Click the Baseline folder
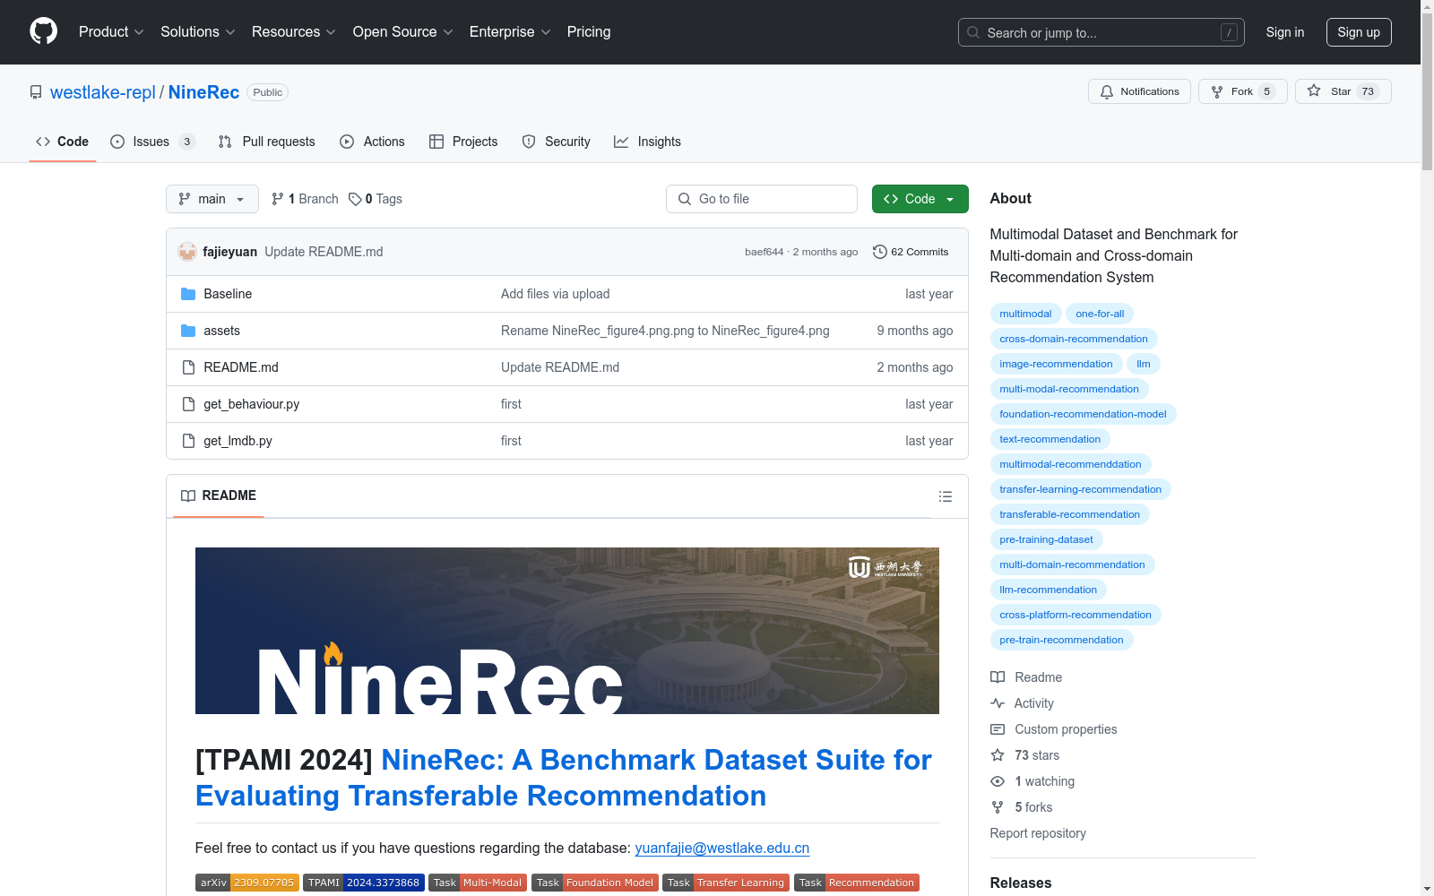 [x=228, y=294]
